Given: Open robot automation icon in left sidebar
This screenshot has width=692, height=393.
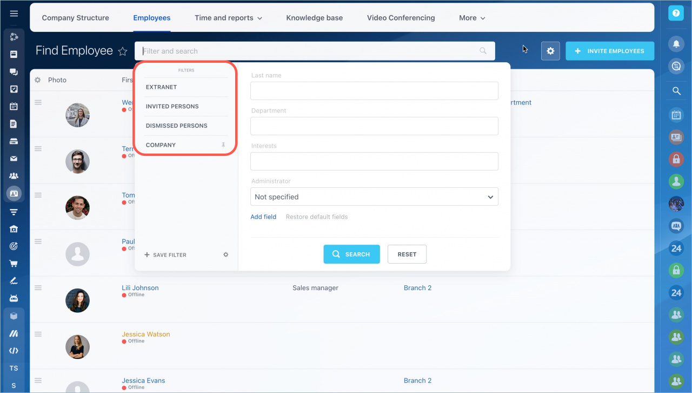Looking at the screenshot, I should point(14,298).
